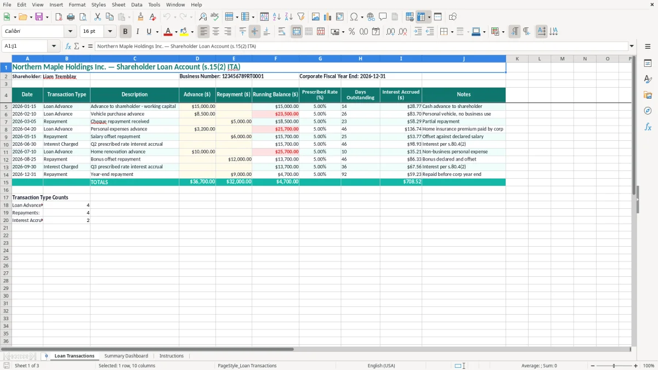The image size is (658, 370).
Task: Select column D header
Action: coord(197,59)
